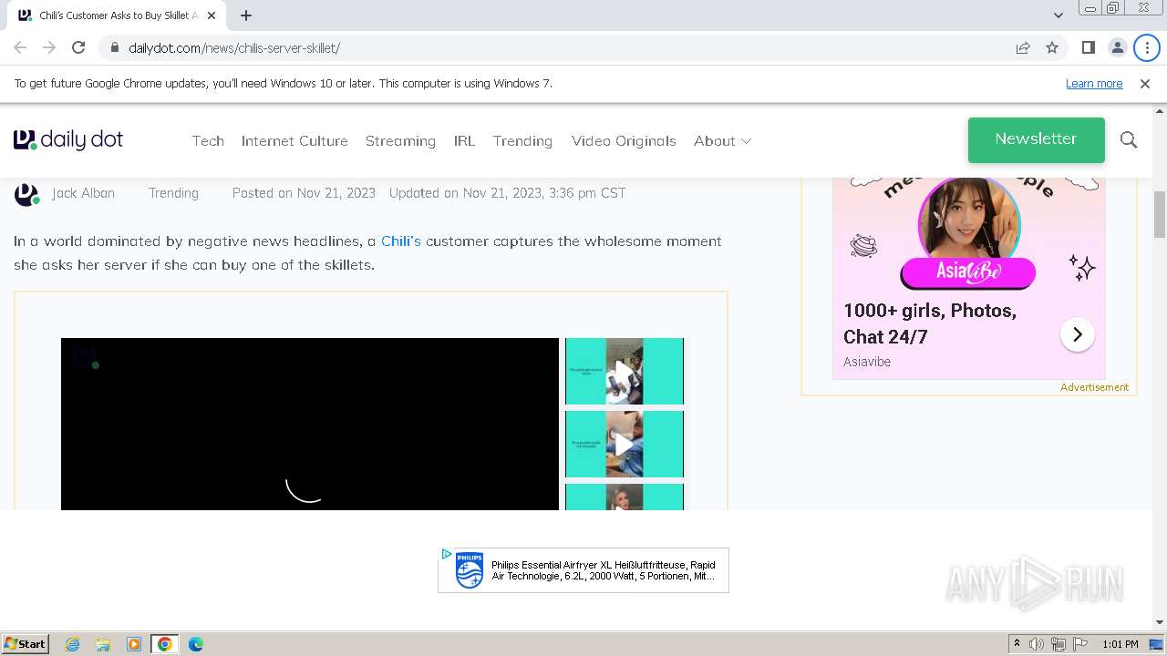This screenshot has width=1167, height=656.
Task: Click the Chrome taskbar icon
Action: coord(165,644)
